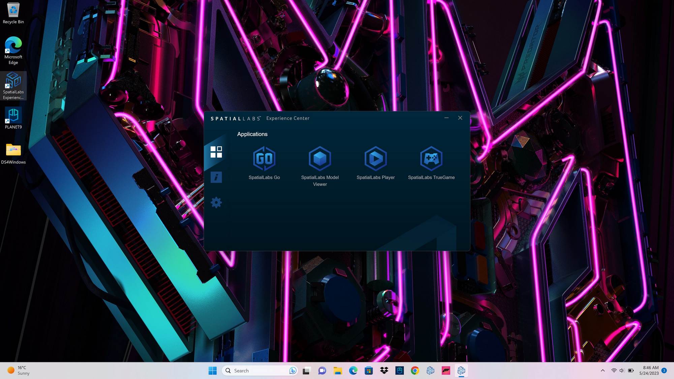Select the PLANET9 desktop shortcut
Viewport: 674px width, 379px height.
[x=13, y=118]
